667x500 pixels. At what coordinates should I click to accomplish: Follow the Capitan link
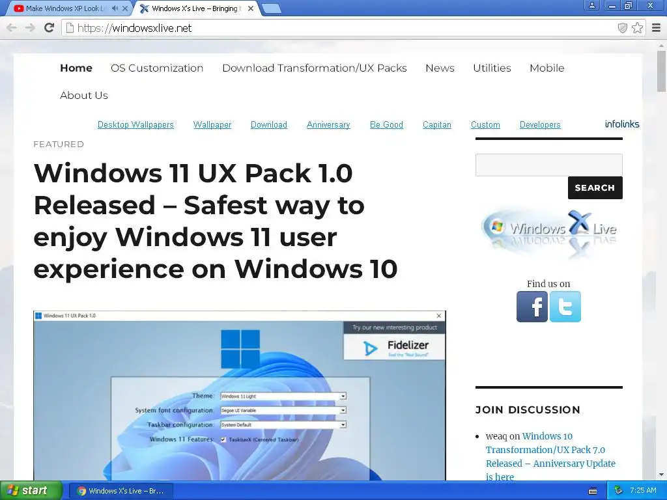point(437,124)
